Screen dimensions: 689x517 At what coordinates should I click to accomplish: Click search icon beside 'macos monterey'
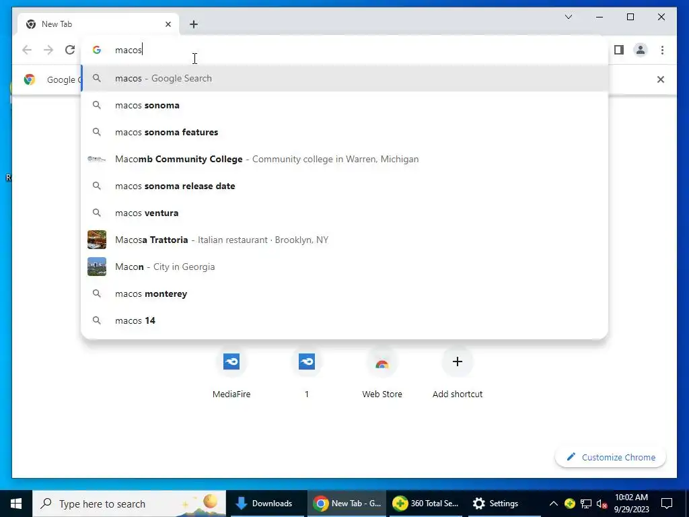[97, 294]
